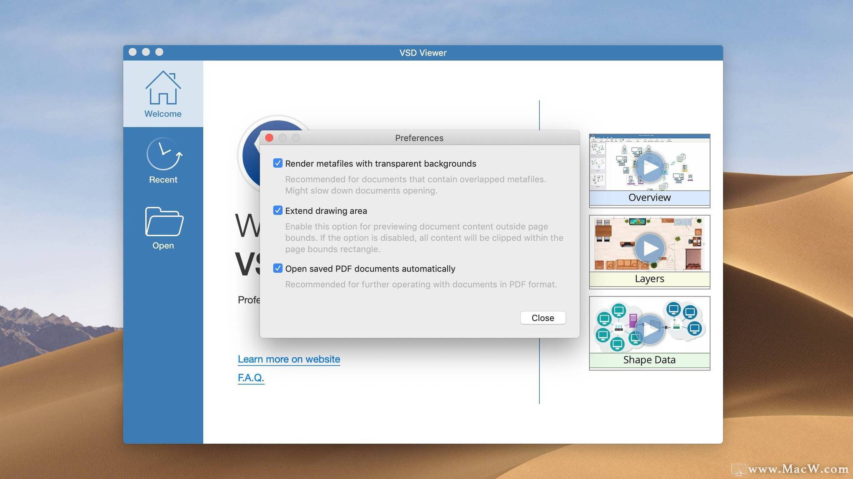Select the Welcome label in sidebar
Viewport: 853px width, 479px height.
click(x=163, y=114)
